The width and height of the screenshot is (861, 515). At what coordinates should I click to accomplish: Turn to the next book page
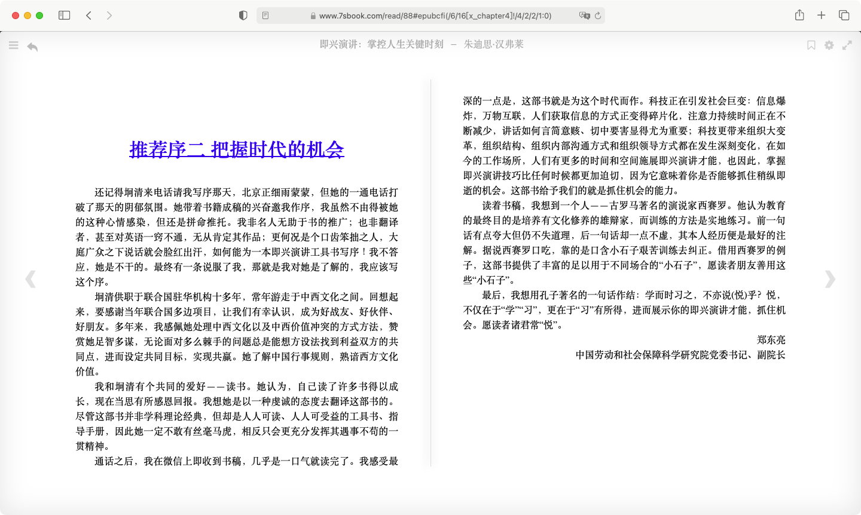click(830, 279)
